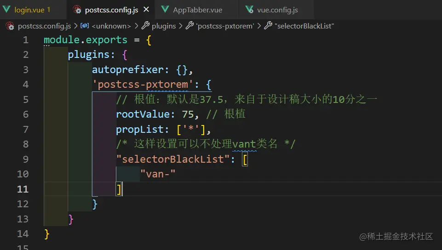Image resolution: width=442 pixels, height=250 pixels.
Task: Select <unknown> breadcrumb segment
Action: pyautogui.click(x=111, y=26)
